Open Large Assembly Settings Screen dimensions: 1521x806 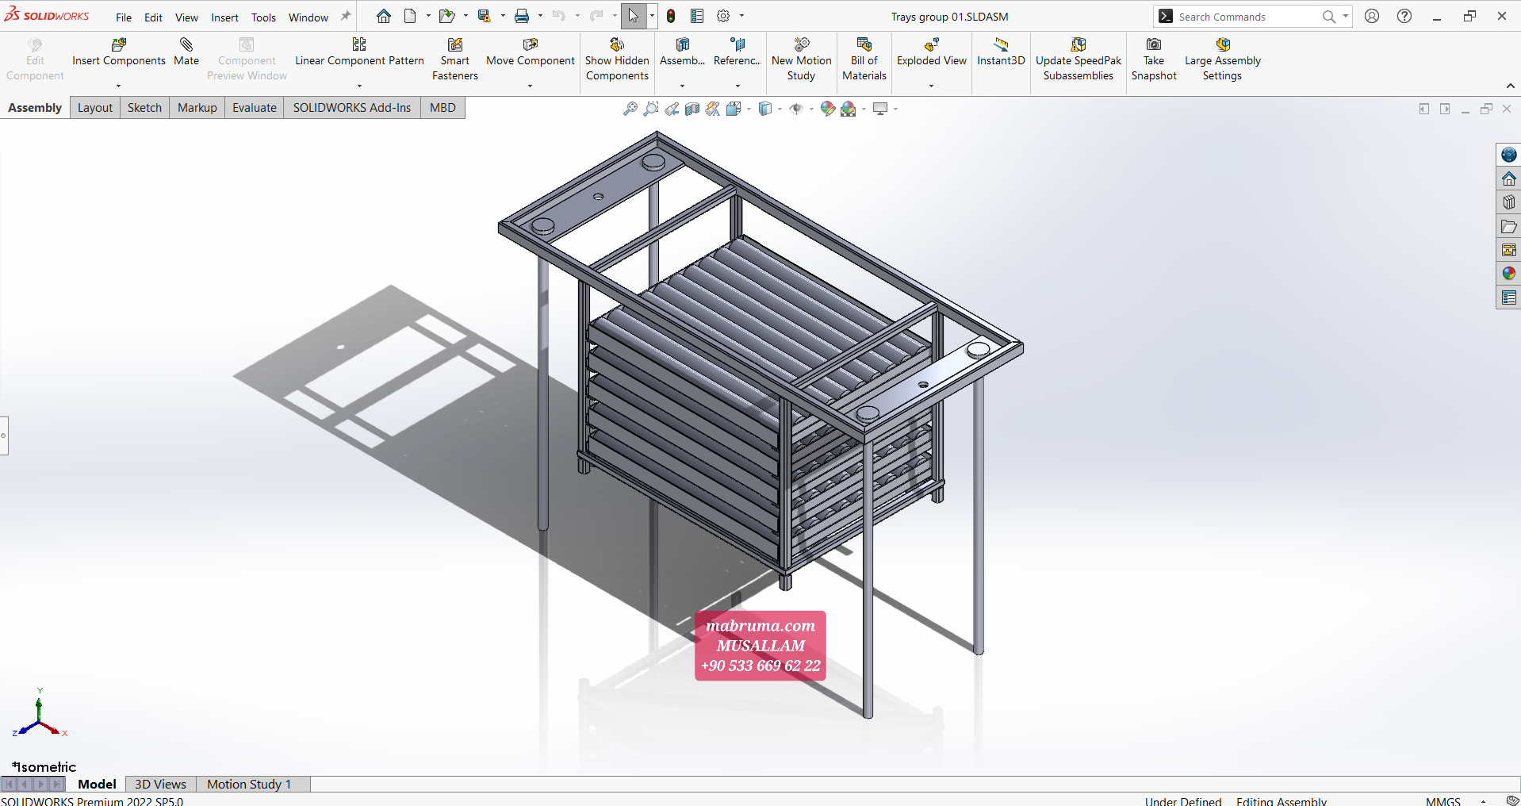tap(1222, 59)
